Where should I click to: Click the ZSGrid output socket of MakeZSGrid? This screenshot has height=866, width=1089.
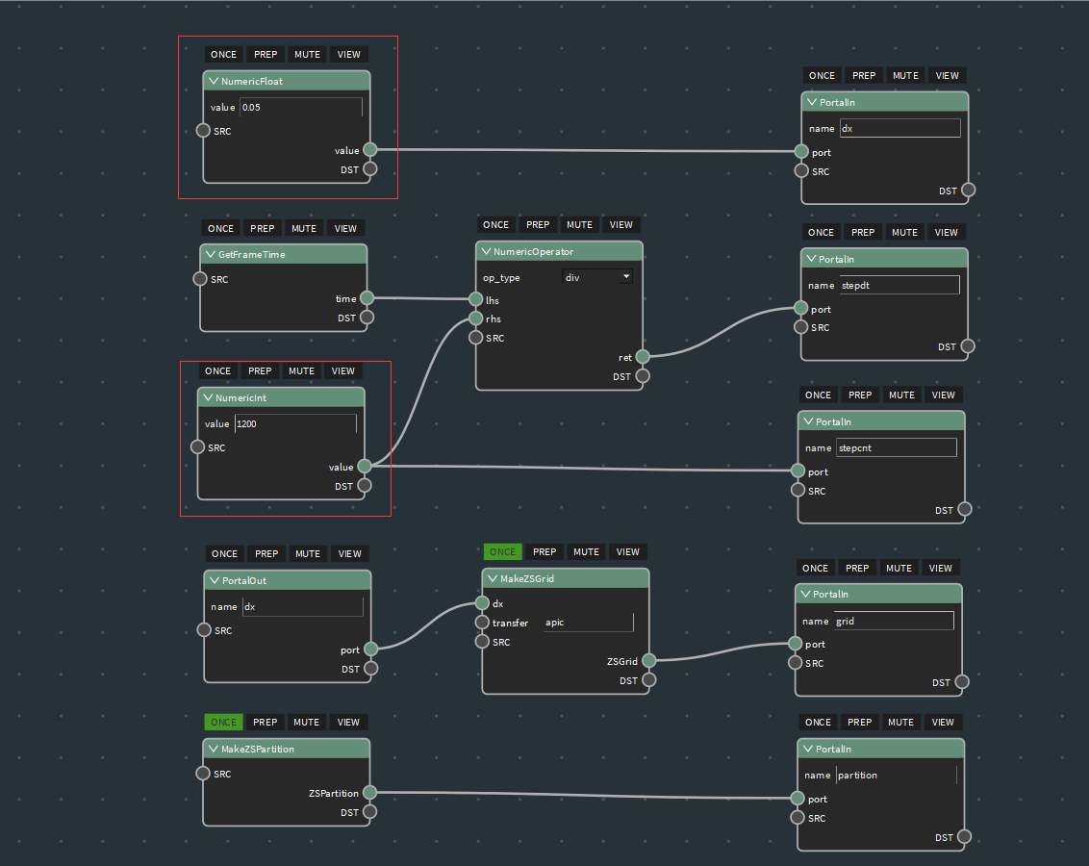coord(648,660)
